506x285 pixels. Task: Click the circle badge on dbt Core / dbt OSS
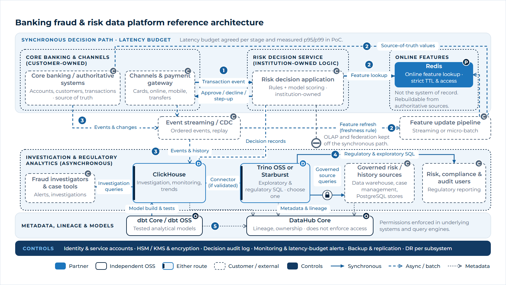195,216
